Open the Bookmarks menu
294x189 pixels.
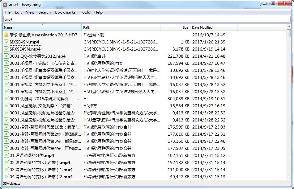click(66, 12)
